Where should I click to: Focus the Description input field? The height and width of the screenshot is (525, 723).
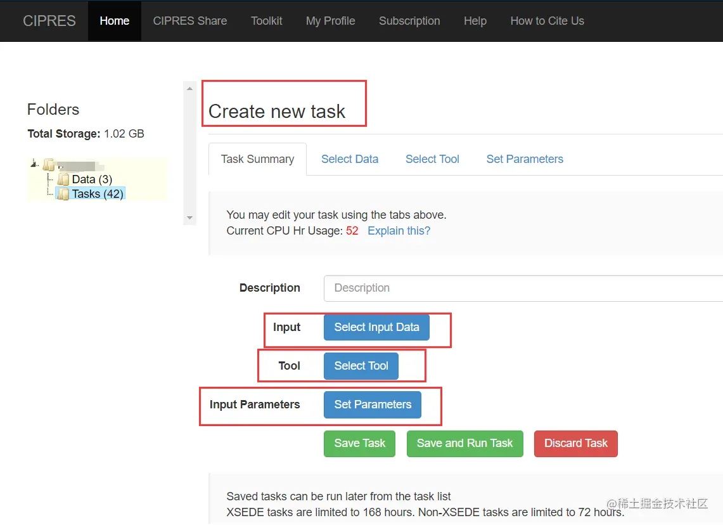coord(523,288)
